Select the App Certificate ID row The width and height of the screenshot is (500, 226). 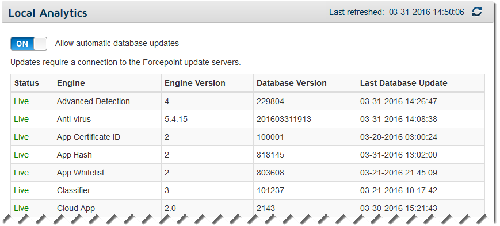tap(248, 137)
